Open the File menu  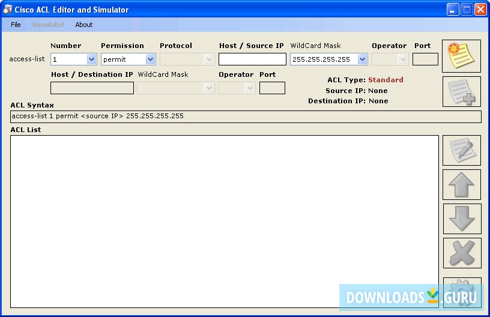pyautogui.click(x=16, y=25)
